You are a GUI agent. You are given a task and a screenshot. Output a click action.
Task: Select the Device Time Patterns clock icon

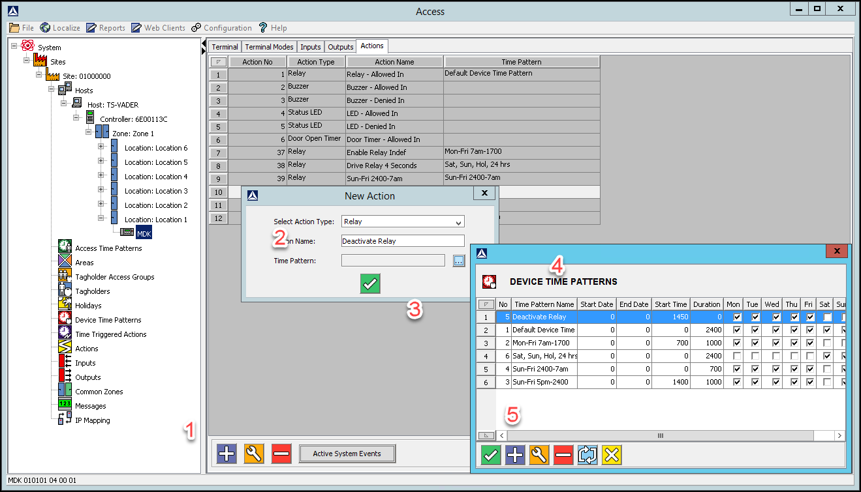click(x=65, y=319)
